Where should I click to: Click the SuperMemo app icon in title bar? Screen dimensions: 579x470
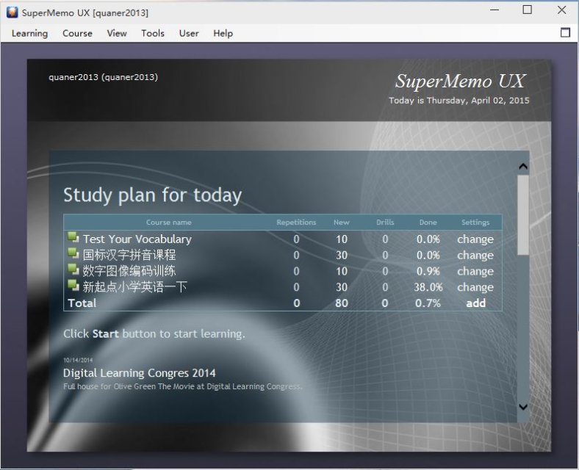(x=12, y=12)
